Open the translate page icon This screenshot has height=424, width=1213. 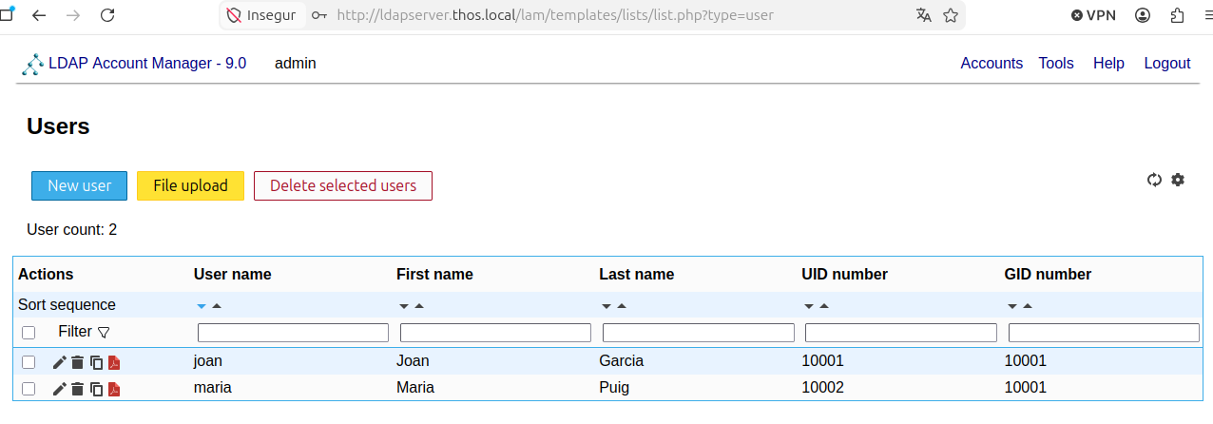tap(924, 15)
